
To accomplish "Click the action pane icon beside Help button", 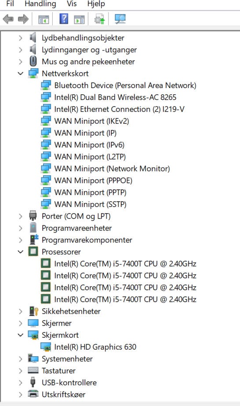I will (x=79, y=19).
